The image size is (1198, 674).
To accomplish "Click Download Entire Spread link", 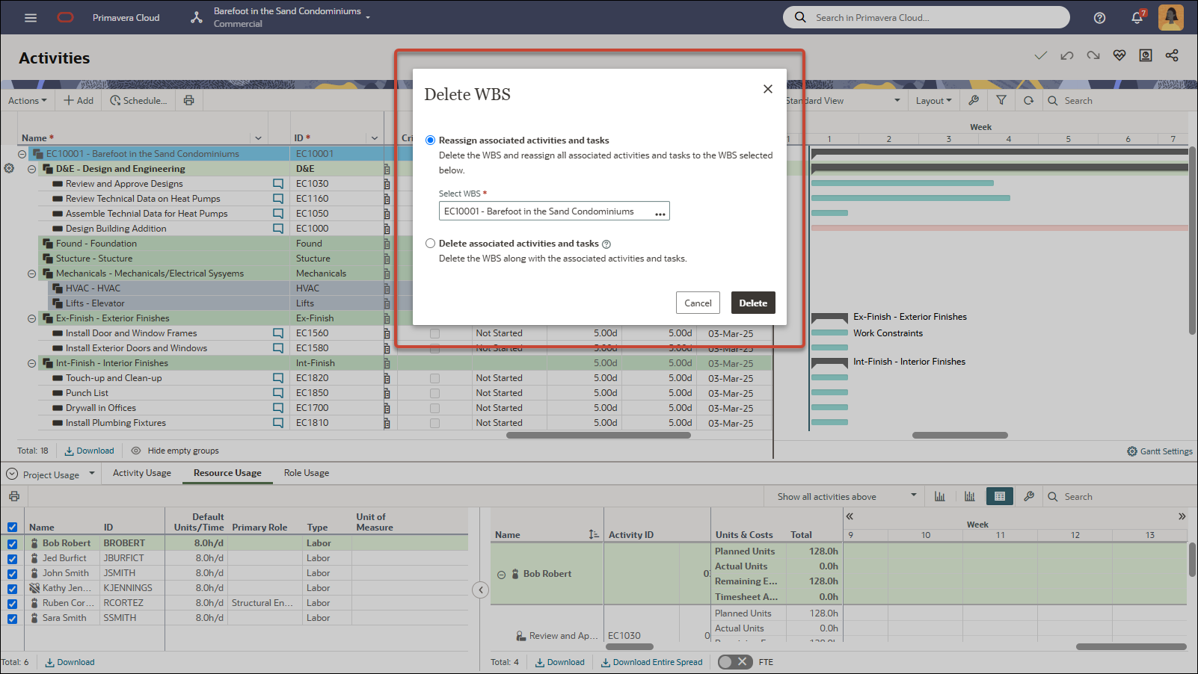I will click(x=652, y=662).
